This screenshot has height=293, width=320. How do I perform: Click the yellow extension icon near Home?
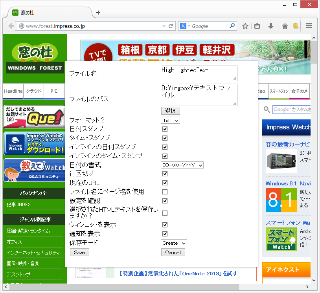pyautogui.click(x=296, y=26)
